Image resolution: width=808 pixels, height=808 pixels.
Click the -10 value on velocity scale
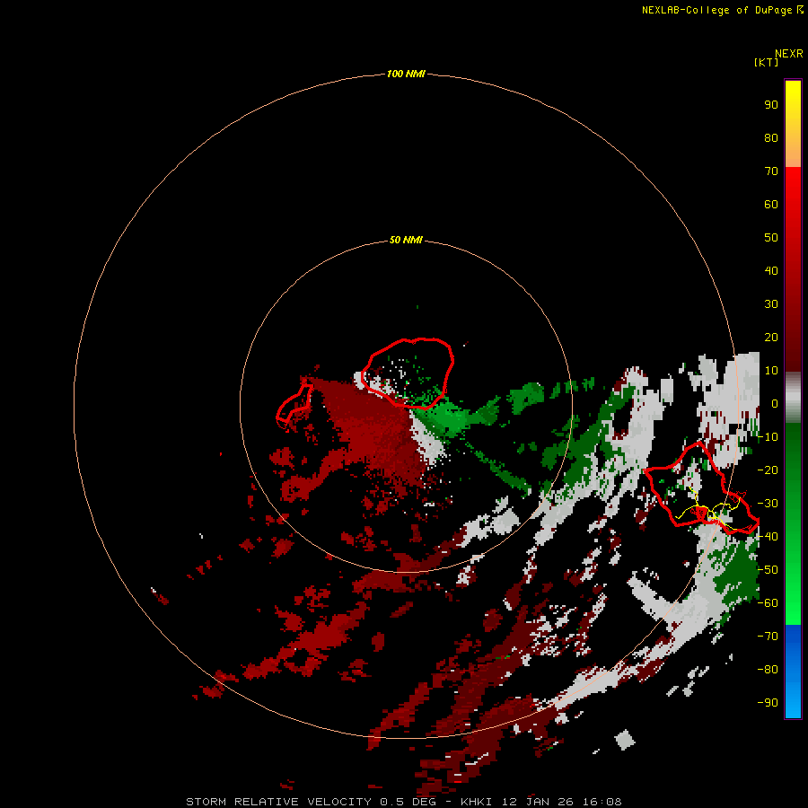(768, 437)
